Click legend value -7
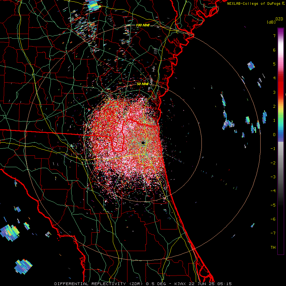 click(273, 233)
